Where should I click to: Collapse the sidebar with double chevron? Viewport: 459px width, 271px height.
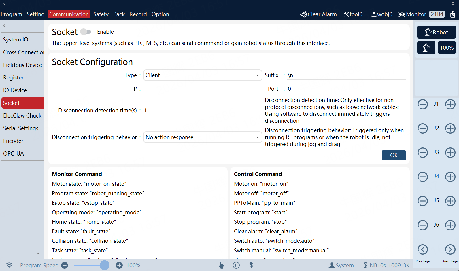[x=38, y=253]
